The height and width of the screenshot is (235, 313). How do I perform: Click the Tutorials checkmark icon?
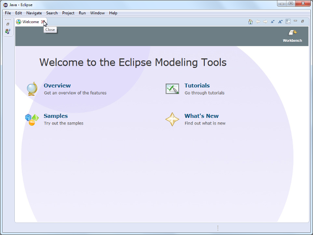pyautogui.click(x=172, y=89)
